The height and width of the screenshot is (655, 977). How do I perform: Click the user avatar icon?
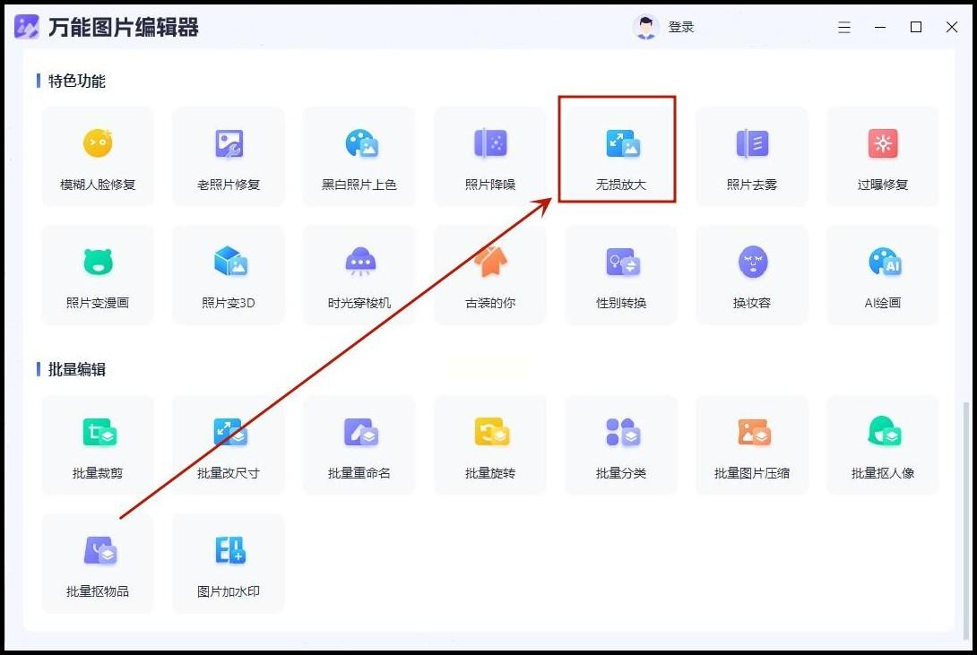[x=646, y=27]
